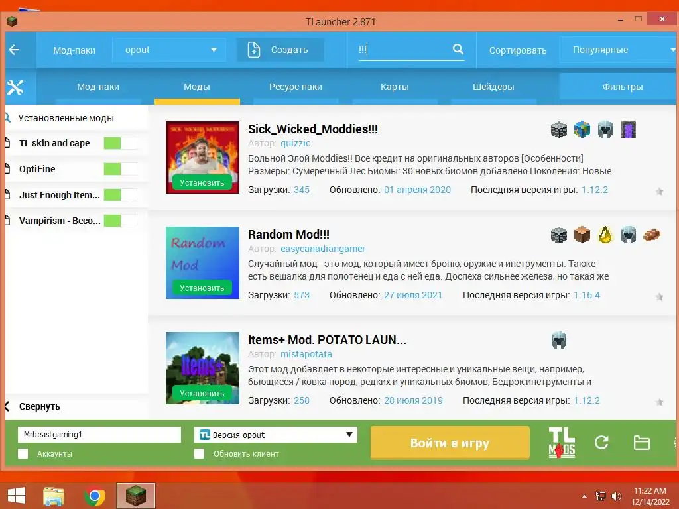Viewport: 679px width, 509px height.
Task: Toggle OptiFine mod switch
Action: (121, 169)
